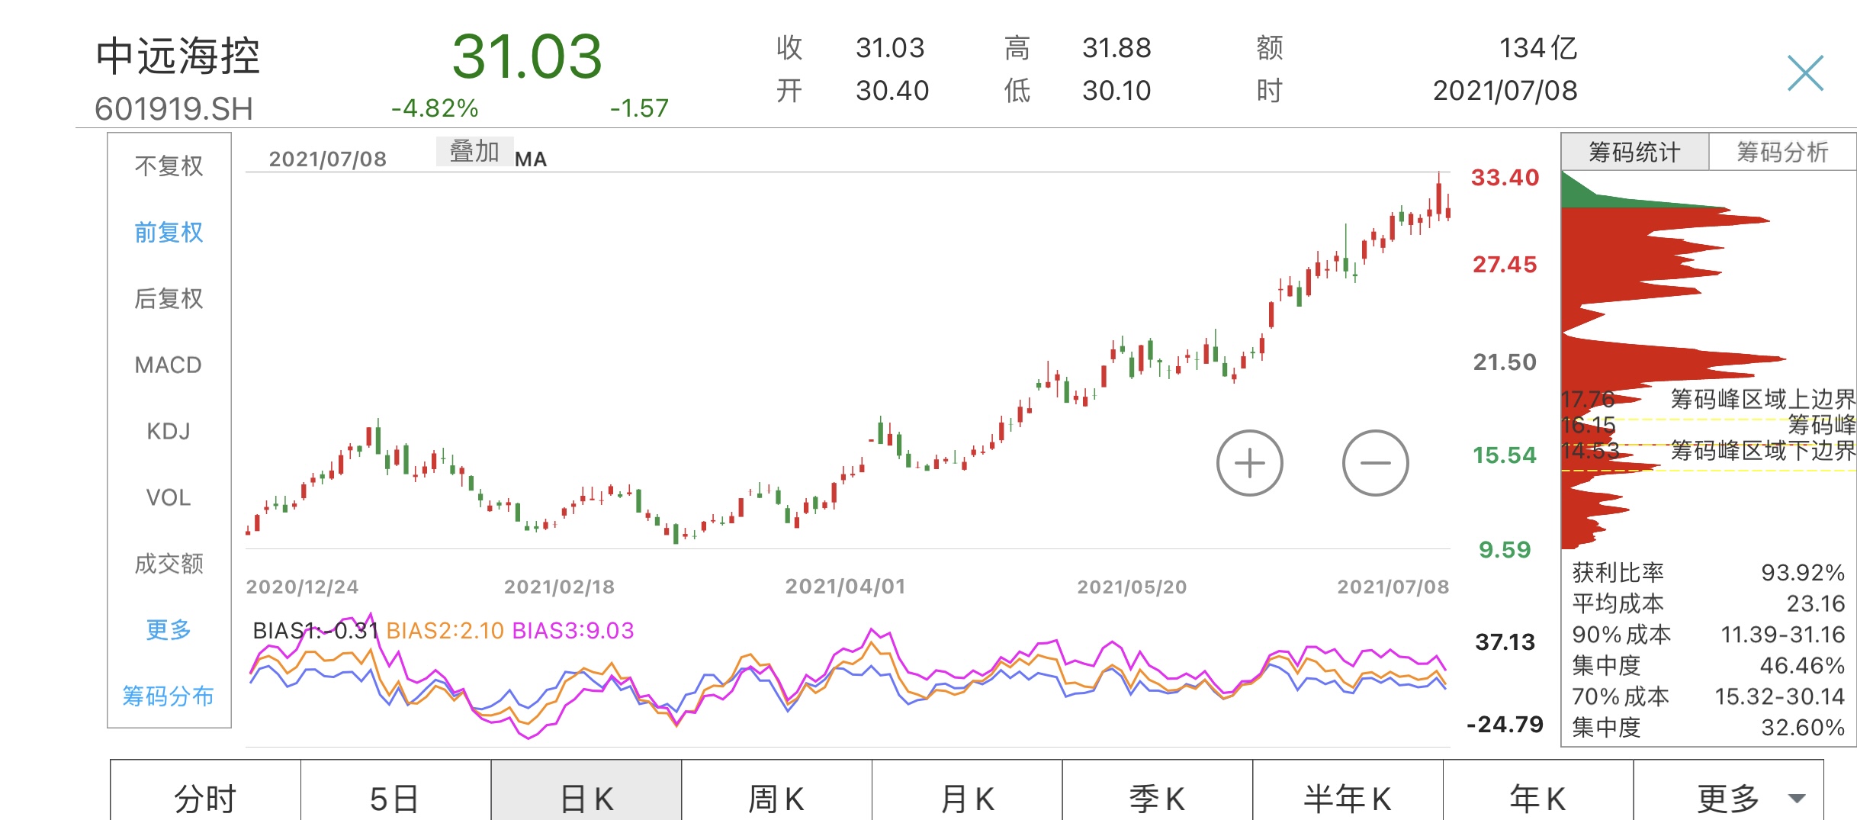Click the BIAS1 indicator value label

316,631
